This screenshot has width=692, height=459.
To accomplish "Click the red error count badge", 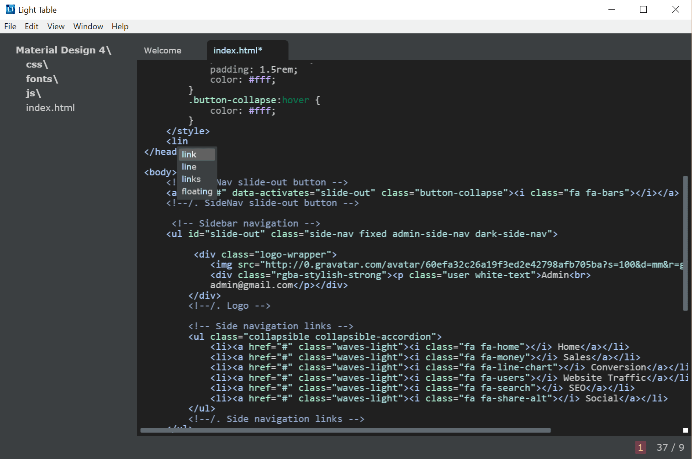I will click(x=640, y=448).
